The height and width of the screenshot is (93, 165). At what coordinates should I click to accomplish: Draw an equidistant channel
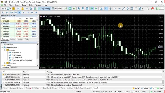(128, 9)
